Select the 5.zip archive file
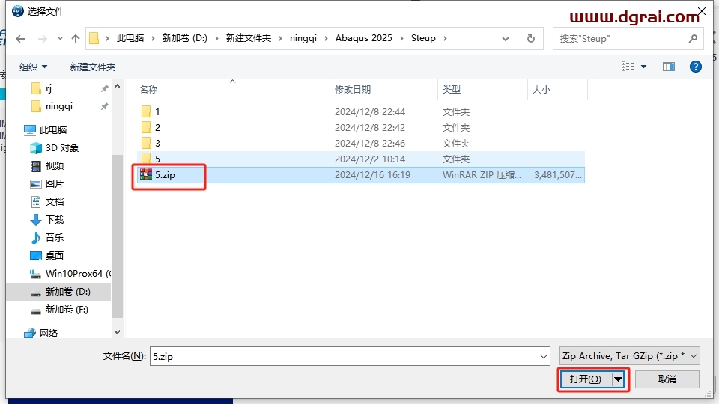The width and height of the screenshot is (719, 404). click(165, 175)
